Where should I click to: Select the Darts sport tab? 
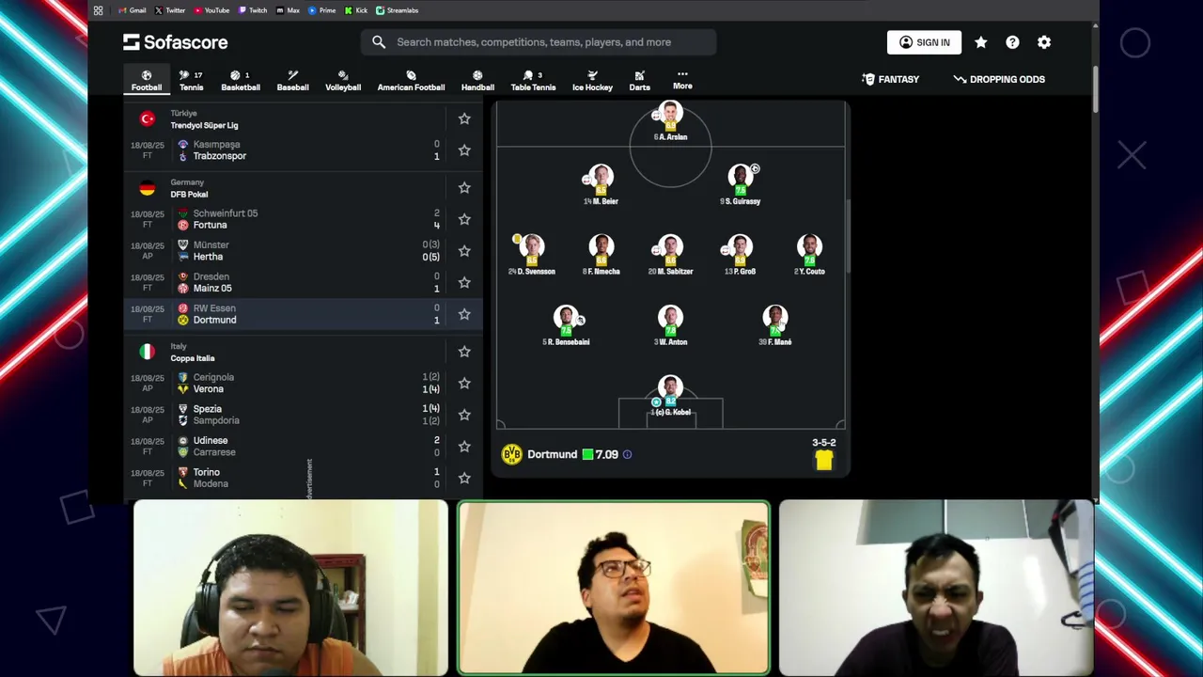point(639,80)
